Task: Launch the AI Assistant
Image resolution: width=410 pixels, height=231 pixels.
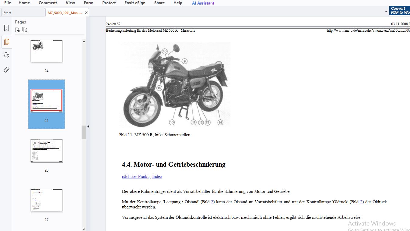Action: click(x=203, y=3)
